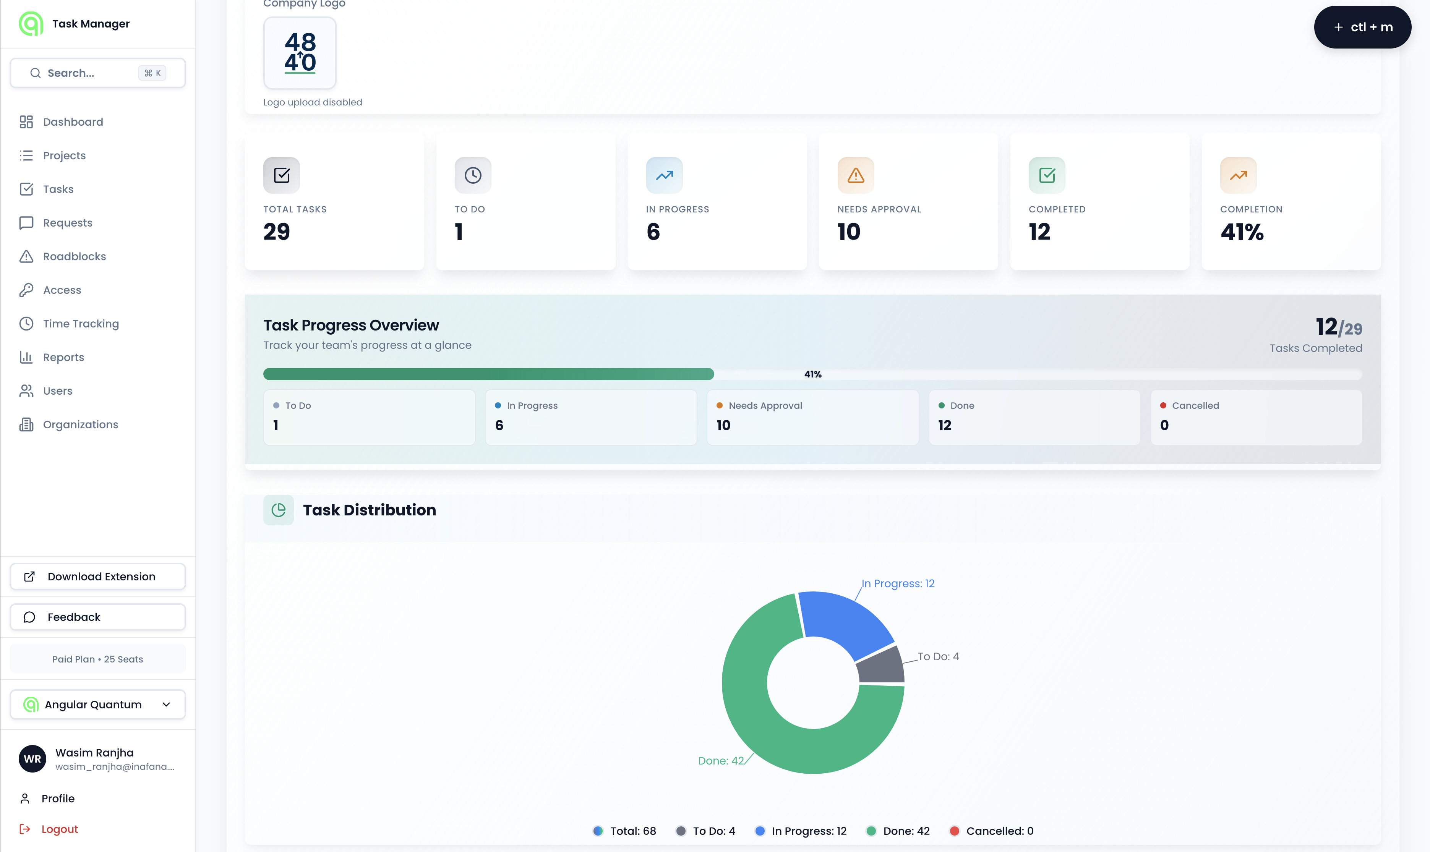1430x852 pixels.
Task: Select the Projects icon in sidebar
Action: coord(27,155)
